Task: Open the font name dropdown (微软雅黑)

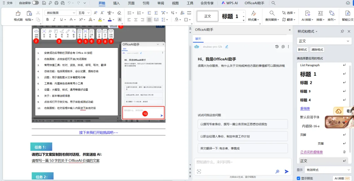Action: [x=74, y=13]
